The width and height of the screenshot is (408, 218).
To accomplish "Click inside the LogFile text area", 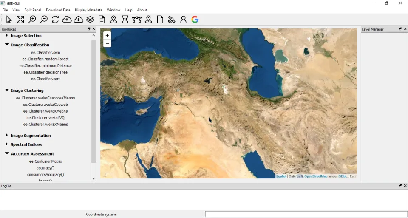I will click(x=204, y=200).
